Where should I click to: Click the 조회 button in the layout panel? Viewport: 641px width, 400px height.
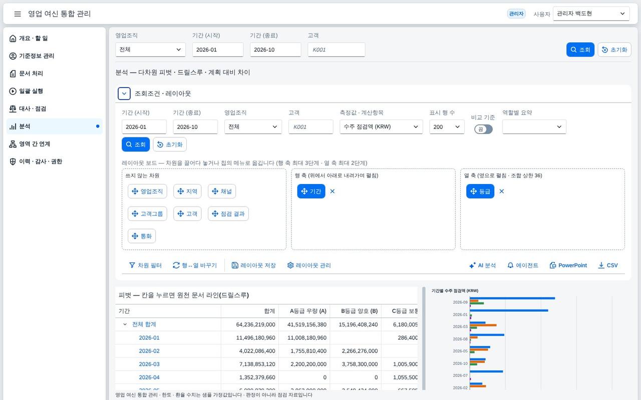pyautogui.click(x=136, y=144)
